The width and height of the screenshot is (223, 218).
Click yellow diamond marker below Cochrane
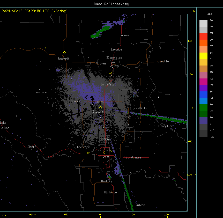pyautogui.click(x=88, y=153)
